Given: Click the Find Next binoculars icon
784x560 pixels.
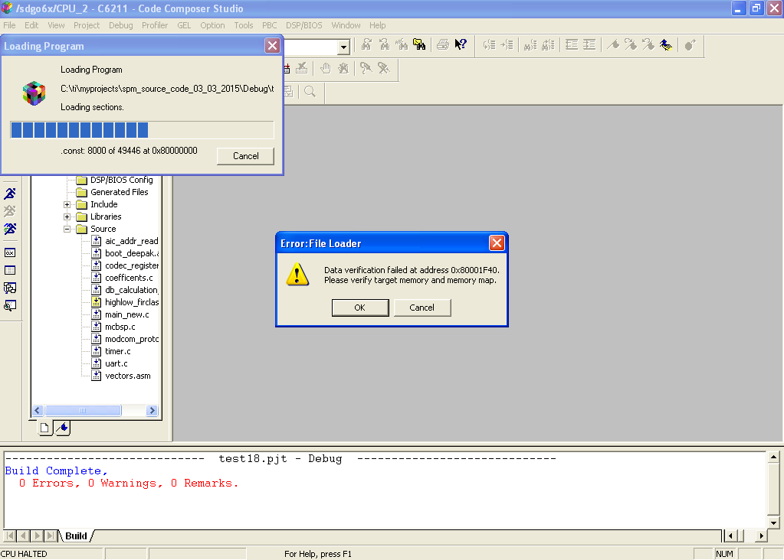Looking at the screenshot, I should click(x=366, y=45).
